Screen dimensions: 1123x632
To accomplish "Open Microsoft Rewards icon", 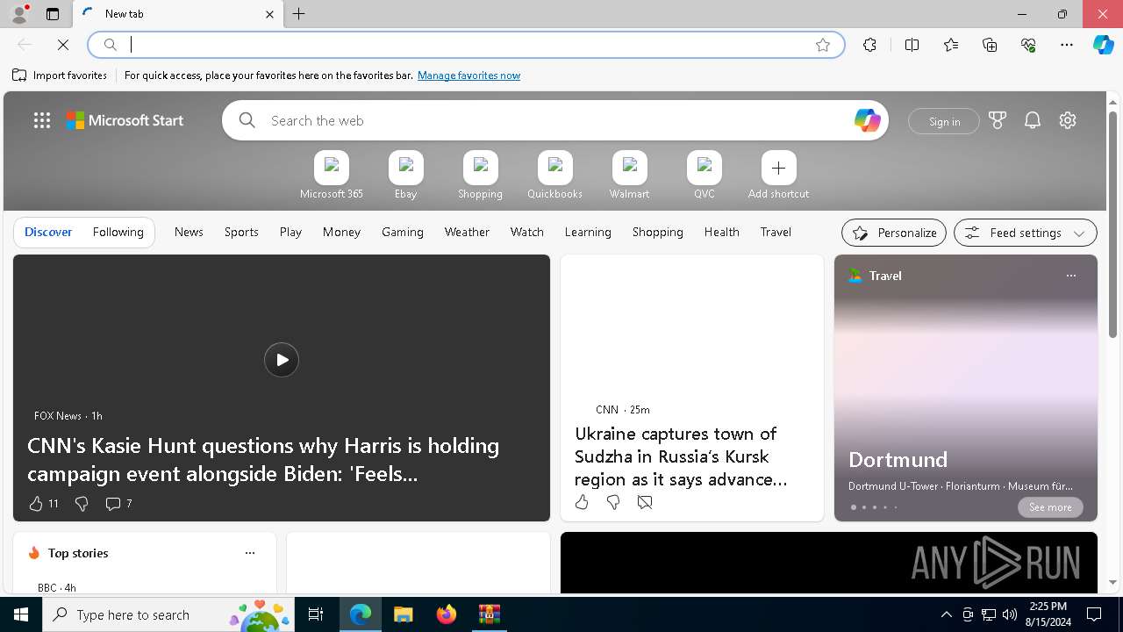I will tap(998, 120).
